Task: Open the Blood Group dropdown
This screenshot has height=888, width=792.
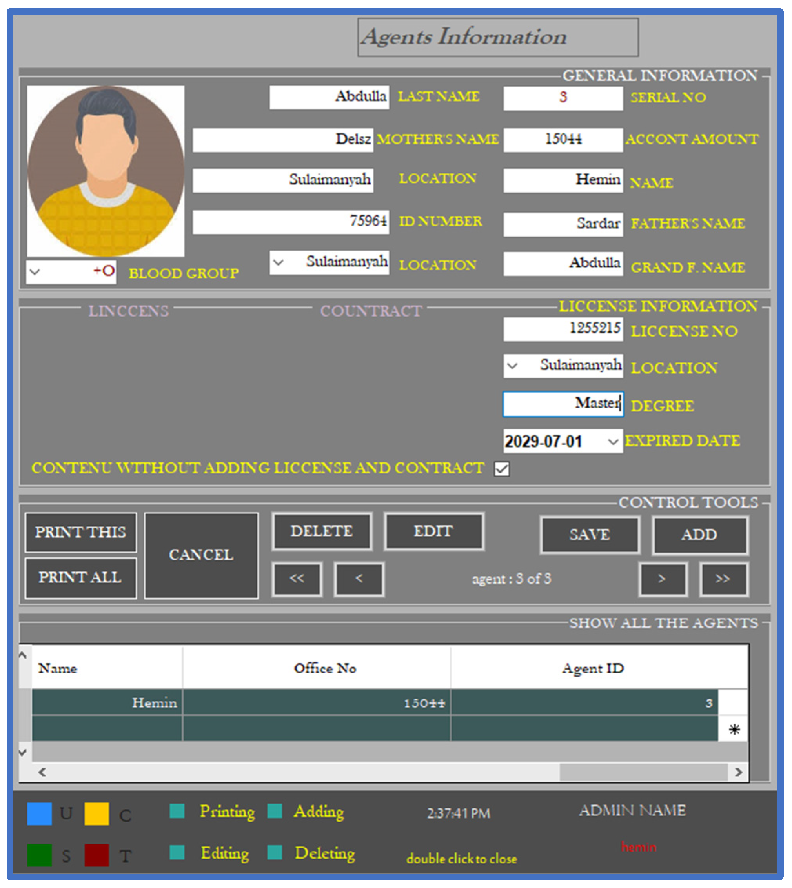Action: point(35,271)
